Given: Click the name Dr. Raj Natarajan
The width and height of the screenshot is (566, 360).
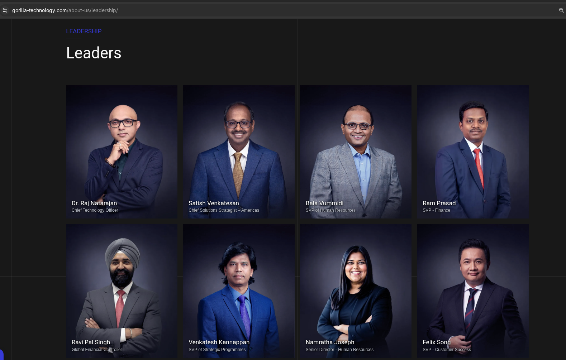Looking at the screenshot, I should tap(94, 203).
